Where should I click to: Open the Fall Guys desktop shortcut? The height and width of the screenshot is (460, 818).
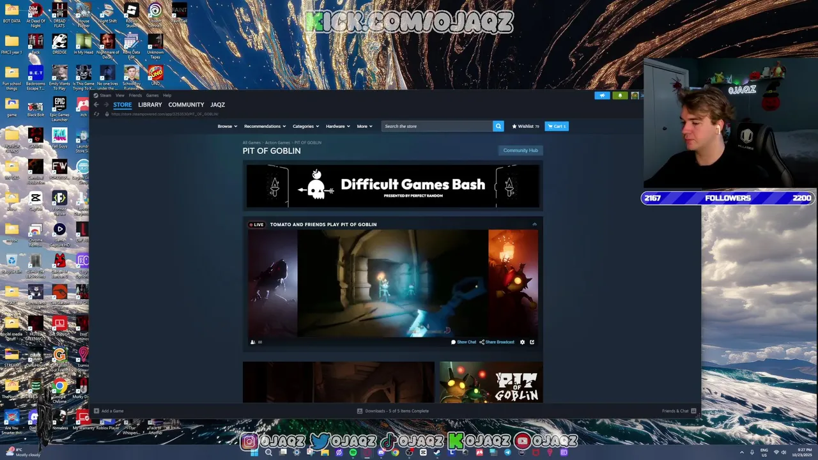coord(59,138)
